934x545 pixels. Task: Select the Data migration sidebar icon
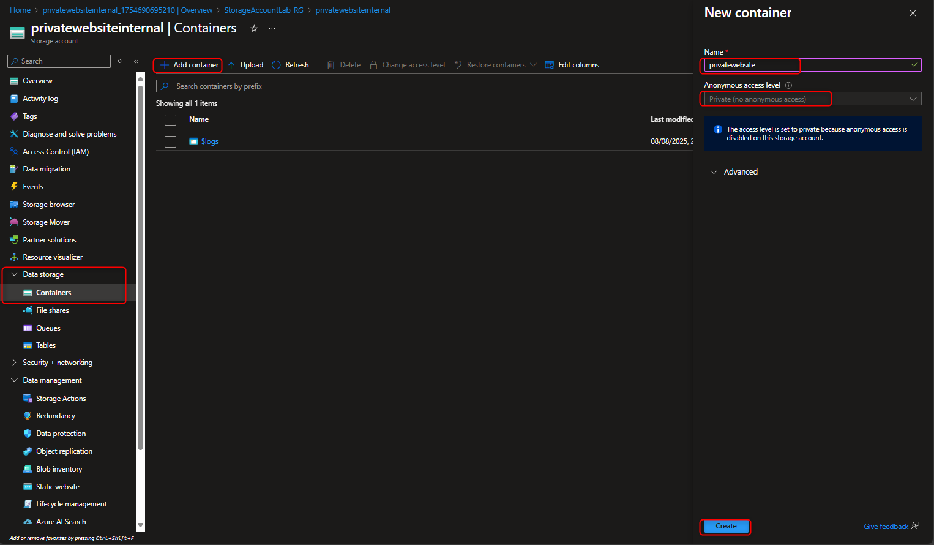(x=14, y=168)
